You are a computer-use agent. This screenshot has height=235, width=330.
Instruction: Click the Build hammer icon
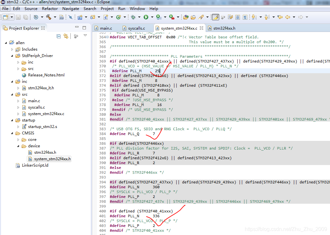(x=49, y=17)
